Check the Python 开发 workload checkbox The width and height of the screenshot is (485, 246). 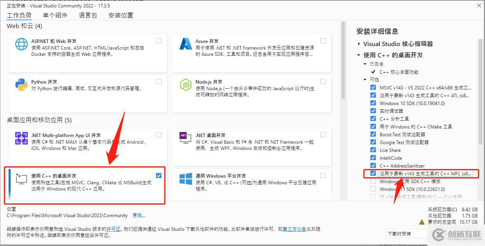(x=159, y=81)
